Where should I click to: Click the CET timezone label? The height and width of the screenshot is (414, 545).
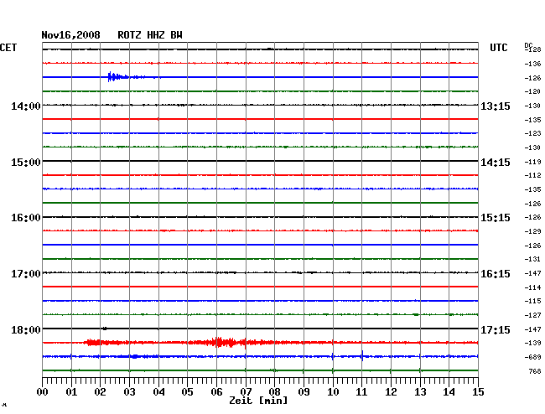point(8,48)
